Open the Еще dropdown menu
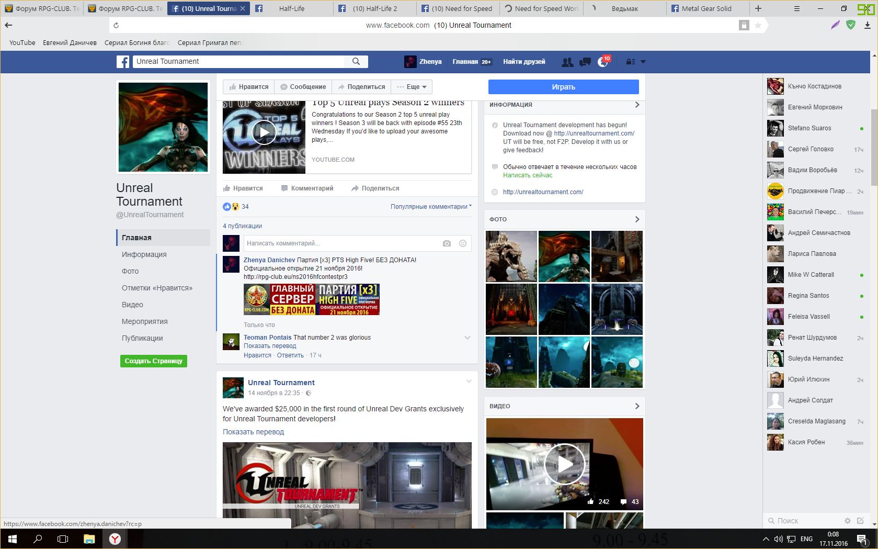The height and width of the screenshot is (549, 878). tap(412, 87)
